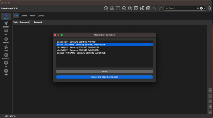Click the Enabled column header
Screen dimensions: 213x118
pos(38,22)
